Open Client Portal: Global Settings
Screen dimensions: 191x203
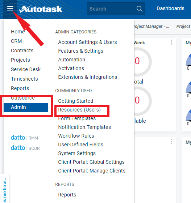pyautogui.click(x=91, y=162)
